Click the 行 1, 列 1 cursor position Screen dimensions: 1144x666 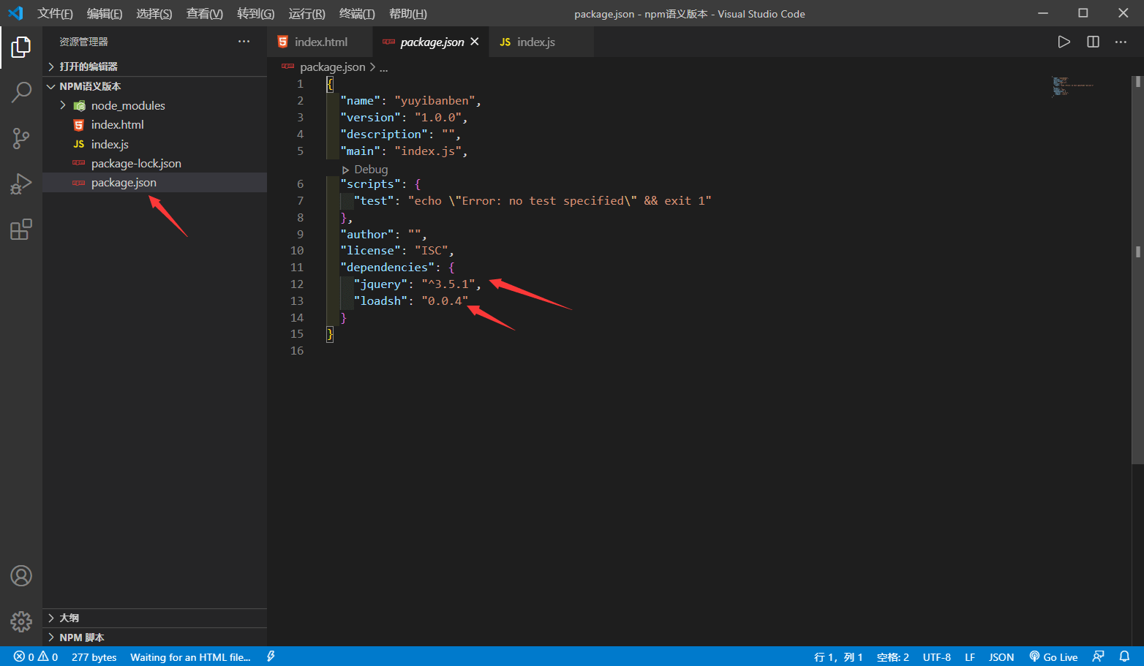coord(838,656)
